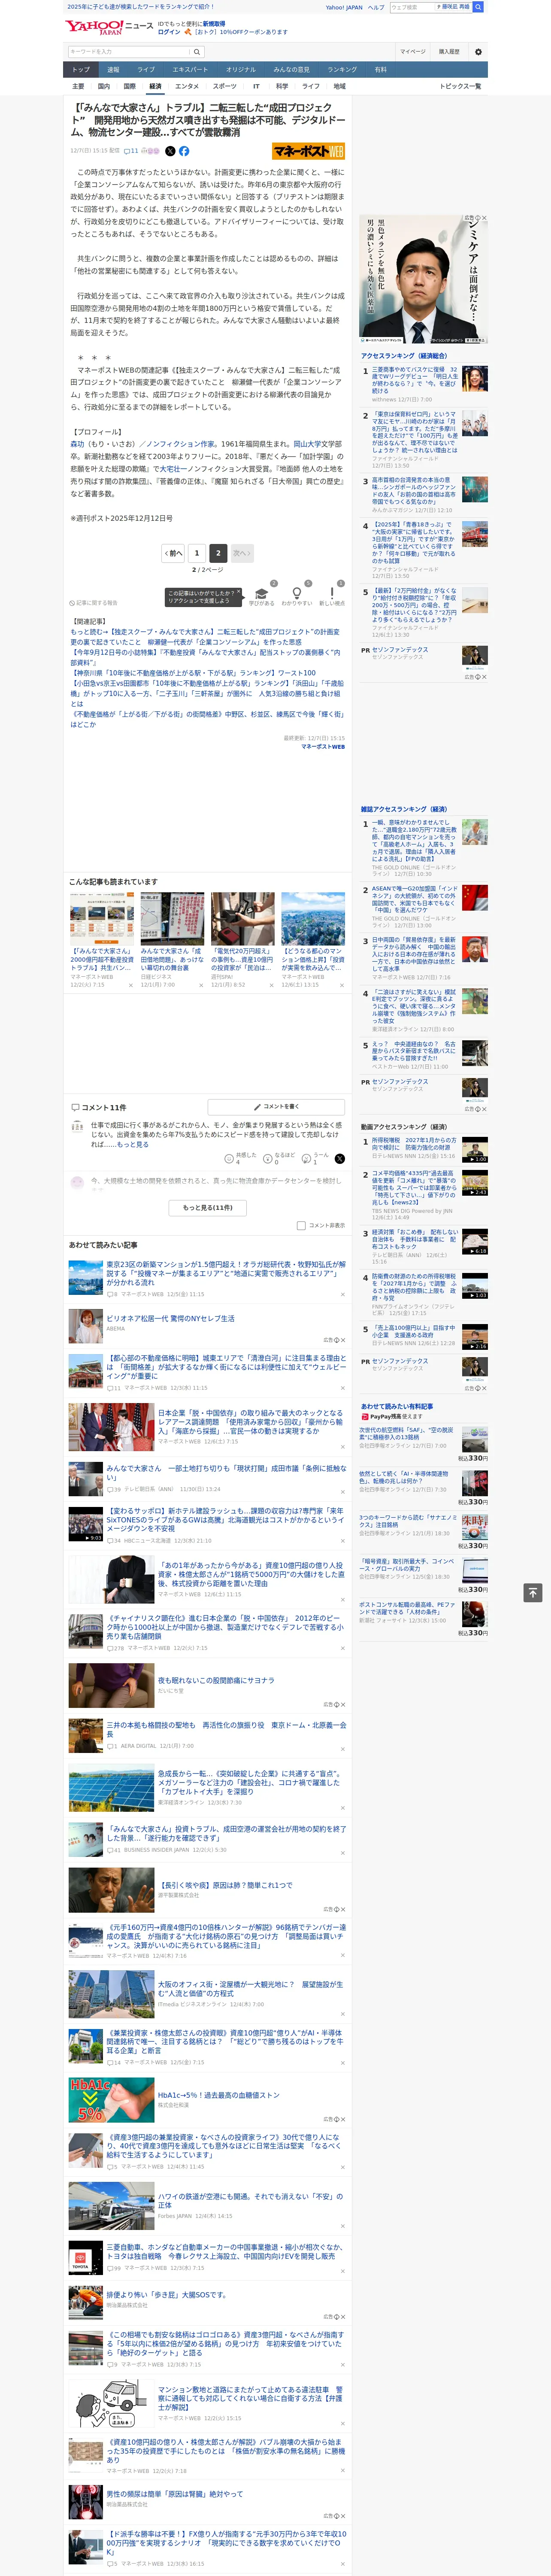Open the HbA1c→5%！ ad thumbnail
551x2576 pixels.
[x=111, y=2100]
